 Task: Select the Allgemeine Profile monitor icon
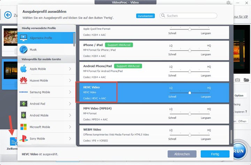[24, 38]
